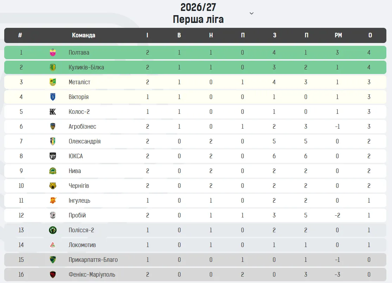Open the Інгулець team link

coord(80,201)
